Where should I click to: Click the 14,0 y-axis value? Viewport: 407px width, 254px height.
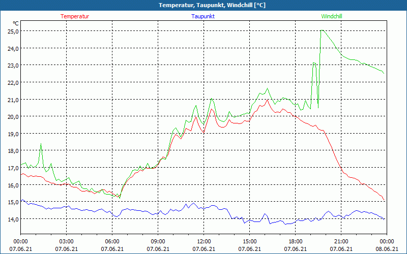click(13, 219)
